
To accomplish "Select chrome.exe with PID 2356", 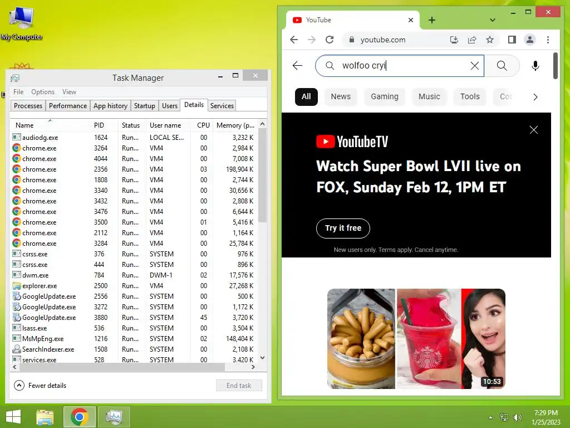I will coord(134,169).
